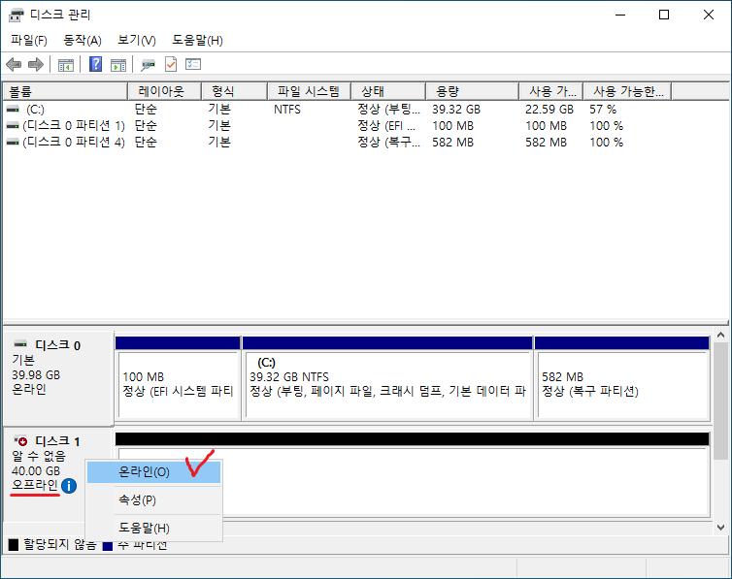This screenshot has height=579, width=732.
Task: Click the refresh drive toolbar icon
Action: click(x=148, y=65)
